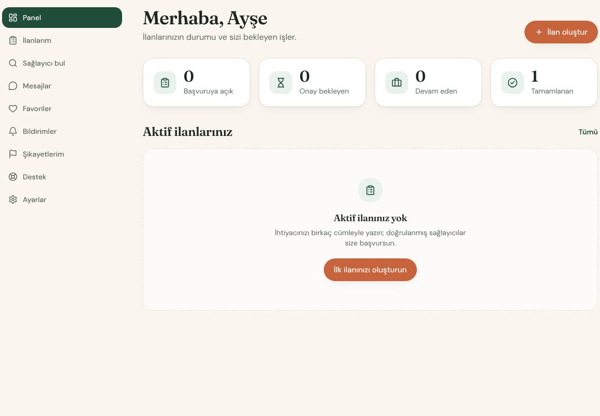
Task: Click the checkmark icon on Tamamlanan card
Action: pyautogui.click(x=513, y=83)
